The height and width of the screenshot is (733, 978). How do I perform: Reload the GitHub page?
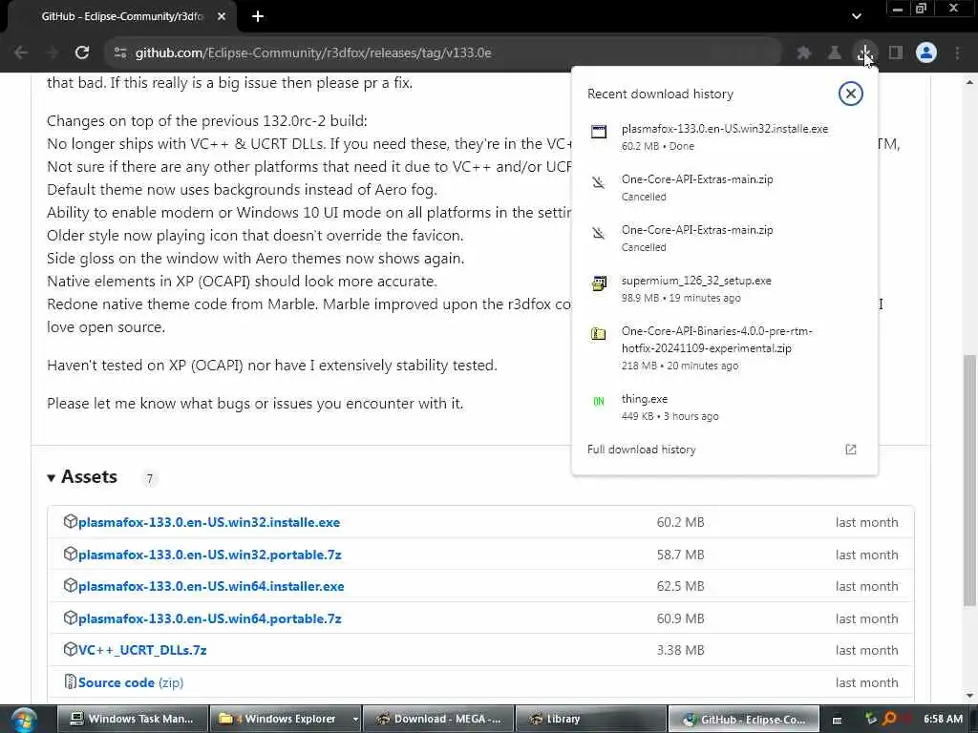point(82,52)
